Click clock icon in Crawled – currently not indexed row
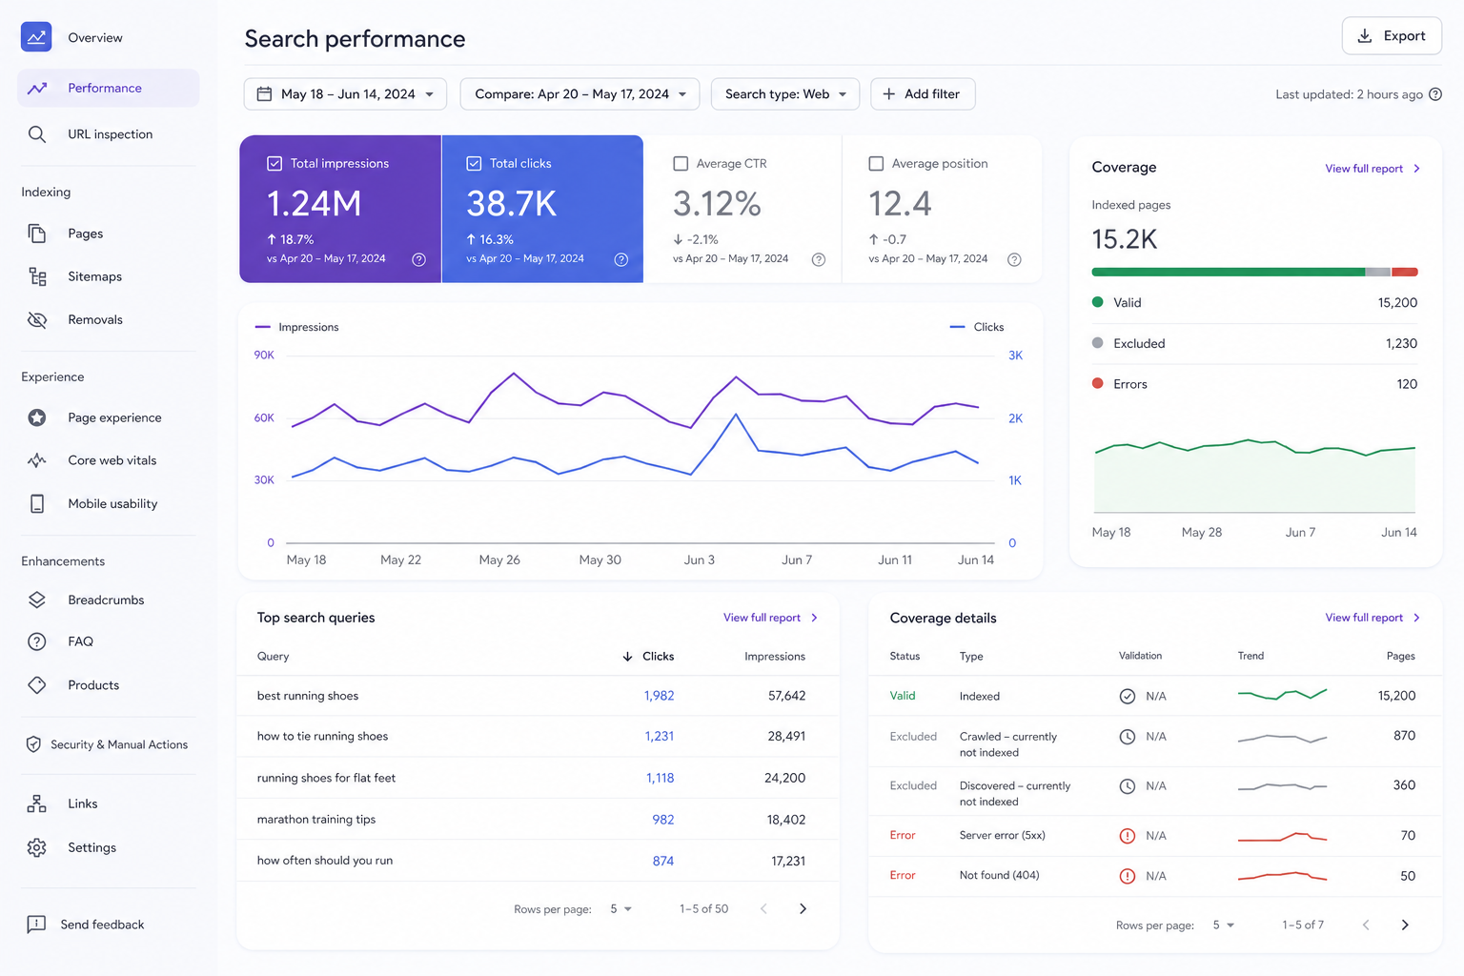The height and width of the screenshot is (976, 1464). click(1128, 737)
